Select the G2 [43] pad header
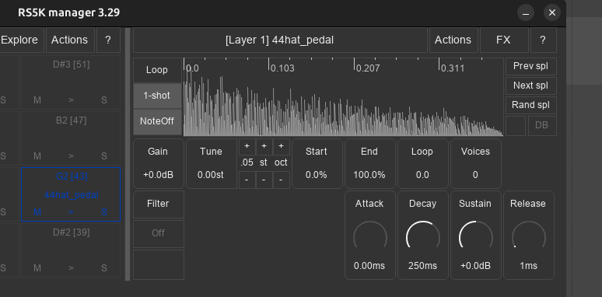 [72, 177]
